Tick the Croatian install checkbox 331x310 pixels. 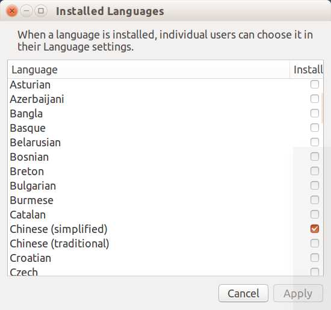click(315, 258)
